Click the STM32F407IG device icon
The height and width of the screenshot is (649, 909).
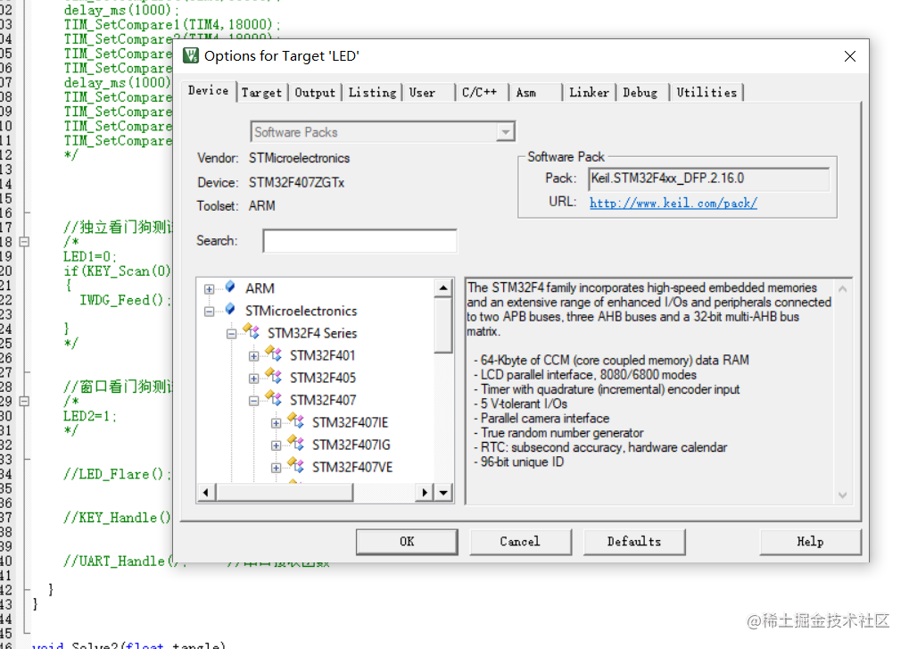(296, 443)
